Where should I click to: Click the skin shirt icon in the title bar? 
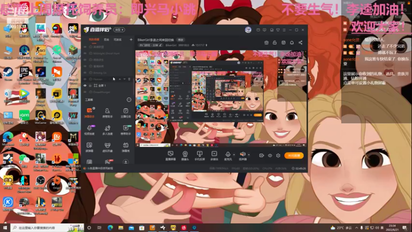click(278, 30)
